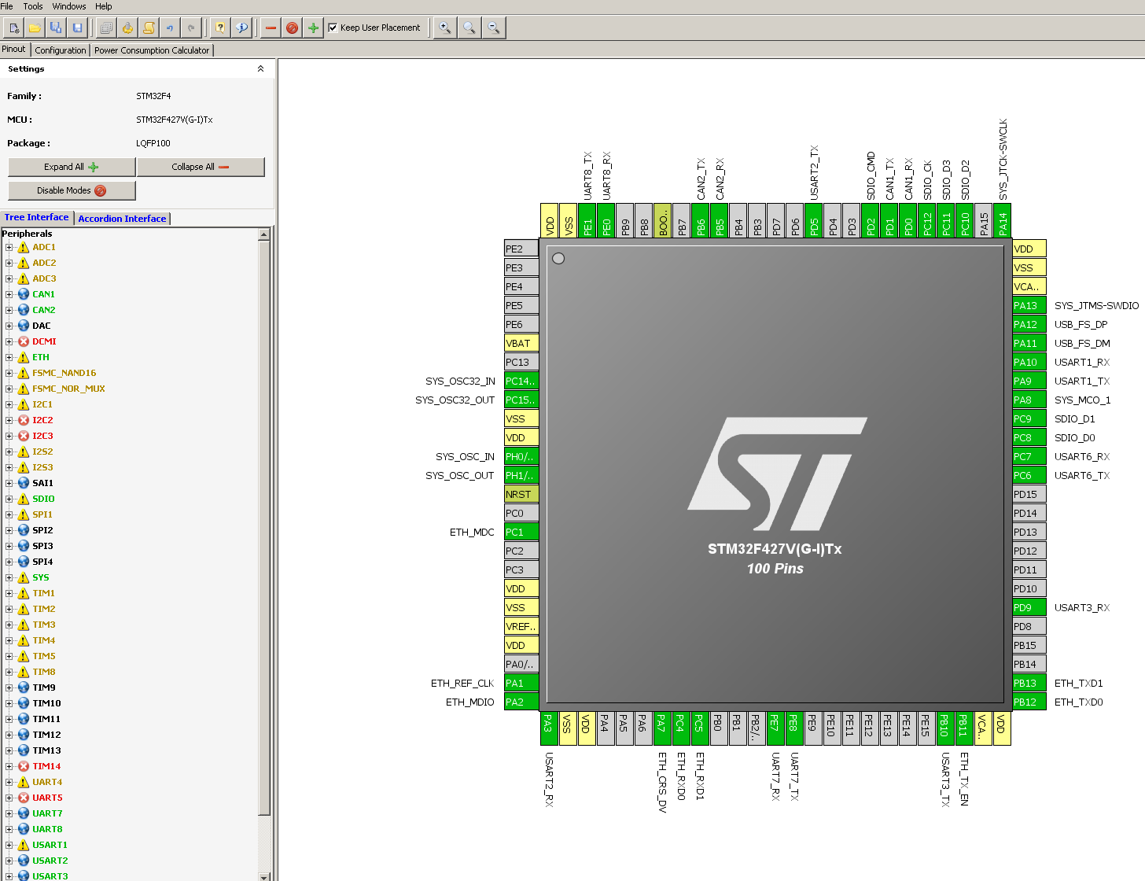Click the USART2 blue globe icon
Screen dimensions: 1145x881
pos(24,861)
